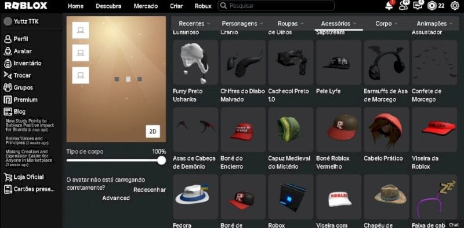The image size is (464, 228).
Task: Open Roblox Values and Principles blog post
Action: pyautogui.click(x=27, y=141)
